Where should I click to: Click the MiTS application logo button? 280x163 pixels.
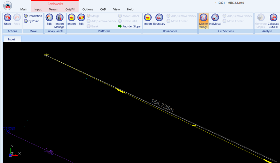point(8,6)
